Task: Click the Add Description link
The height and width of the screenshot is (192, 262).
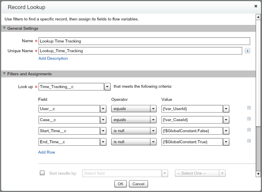Action: [x=53, y=58]
